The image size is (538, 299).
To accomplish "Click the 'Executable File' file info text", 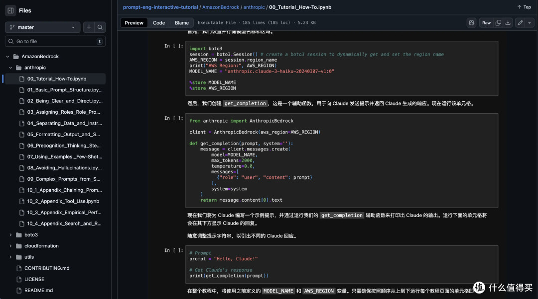I will pos(217,23).
